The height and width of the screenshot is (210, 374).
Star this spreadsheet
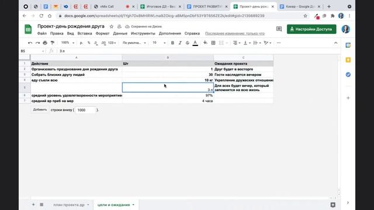pos(112,26)
